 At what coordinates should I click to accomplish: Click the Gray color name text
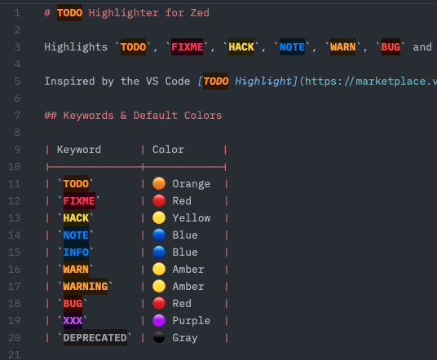tap(185, 338)
